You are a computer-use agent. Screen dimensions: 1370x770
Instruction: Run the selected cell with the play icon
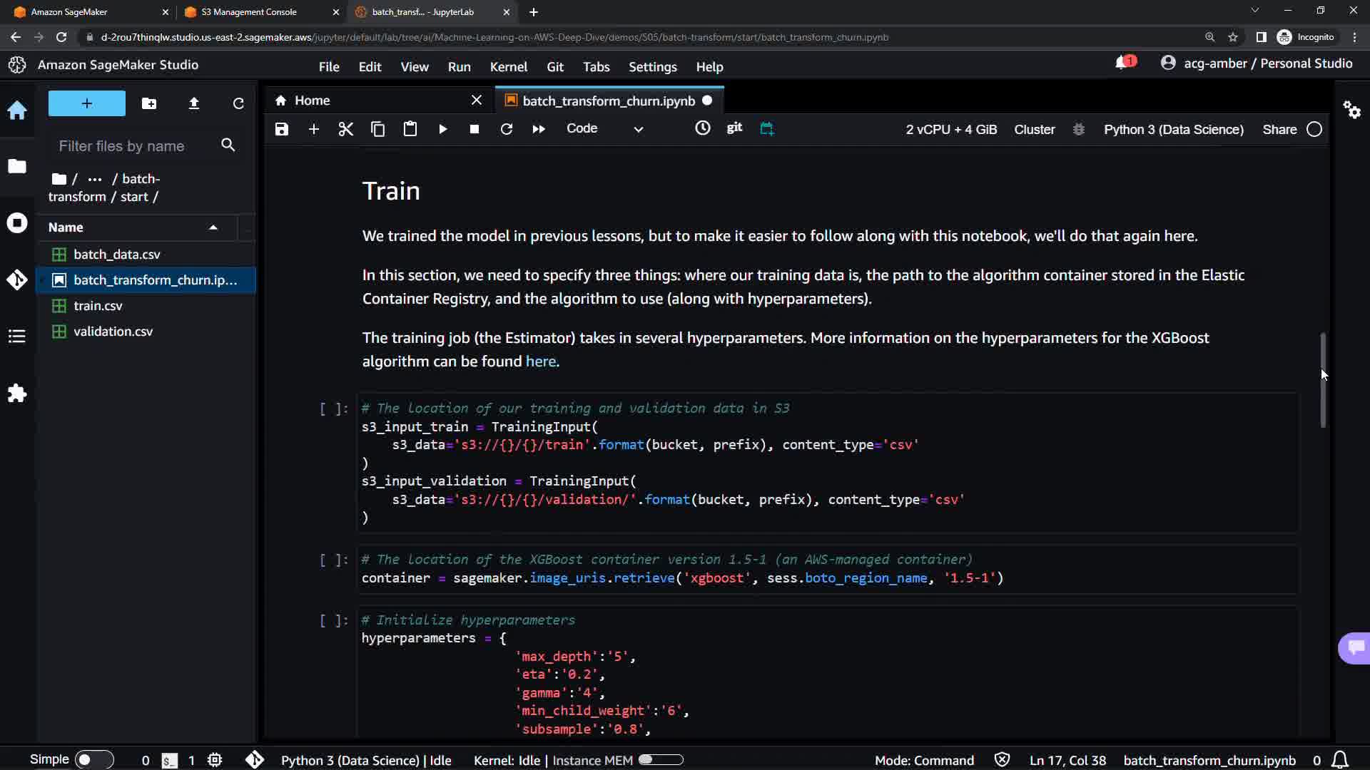pos(442,129)
